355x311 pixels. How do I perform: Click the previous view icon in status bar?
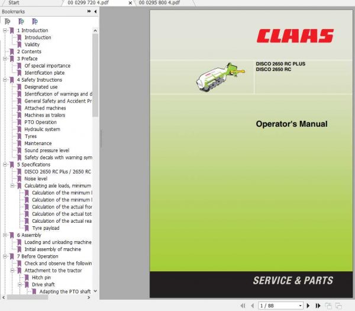coord(328,306)
